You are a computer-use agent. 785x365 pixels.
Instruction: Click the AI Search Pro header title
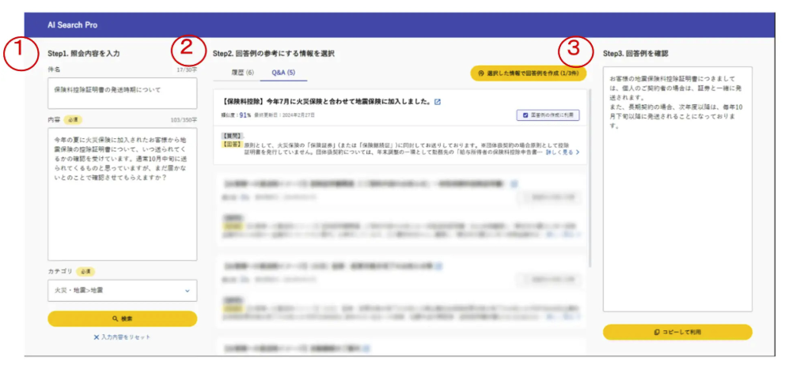coord(71,25)
